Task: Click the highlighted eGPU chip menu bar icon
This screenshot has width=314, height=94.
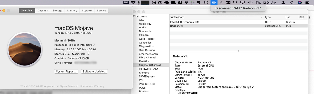Action: point(214,3)
